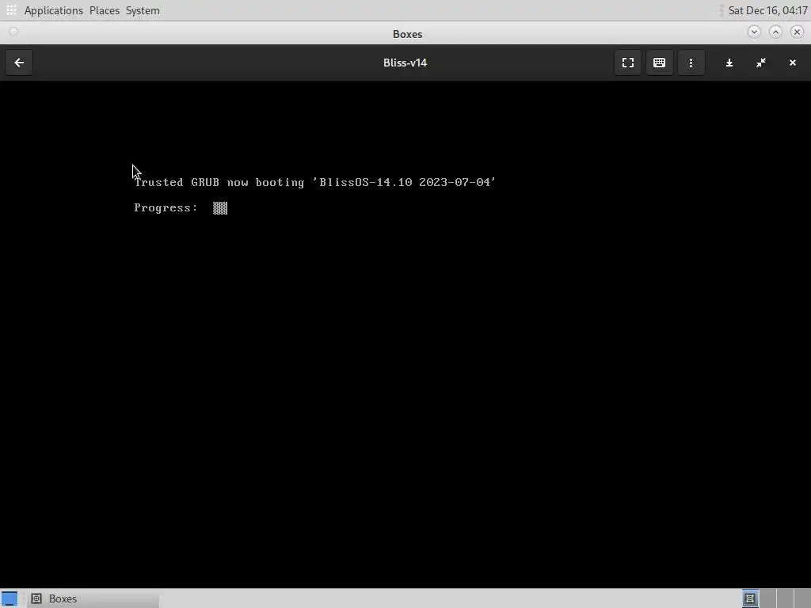Screen dimensions: 811x608
Task: Click the Bliss-v14 title label
Action: pyautogui.click(x=405, y=63)
